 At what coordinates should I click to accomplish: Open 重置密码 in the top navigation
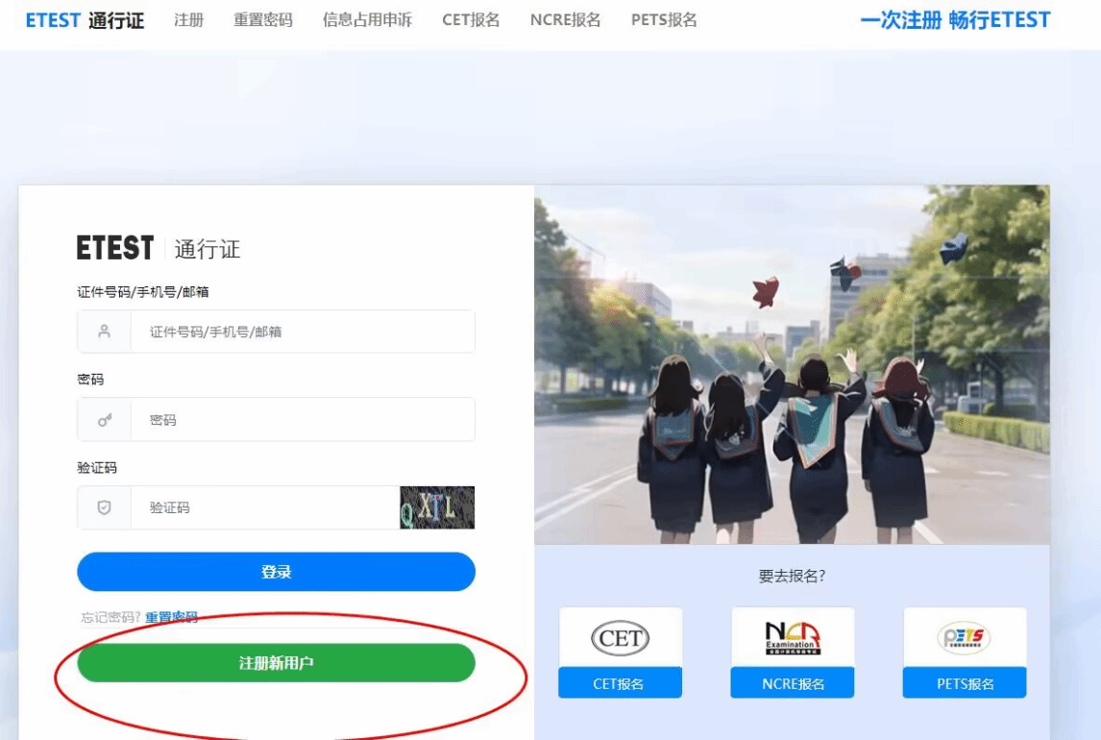coord(262,20)
